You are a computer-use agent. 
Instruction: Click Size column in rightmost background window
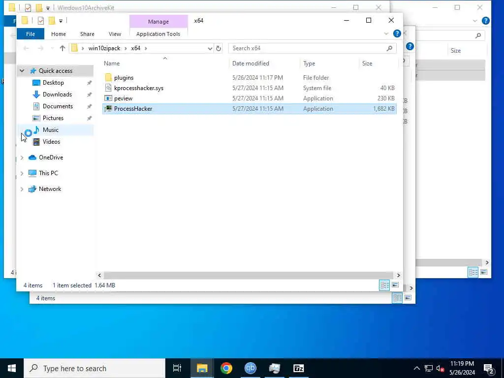pos(455,51)
